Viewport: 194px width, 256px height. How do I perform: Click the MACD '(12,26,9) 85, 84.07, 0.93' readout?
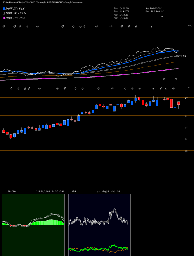tap(50, 192)
